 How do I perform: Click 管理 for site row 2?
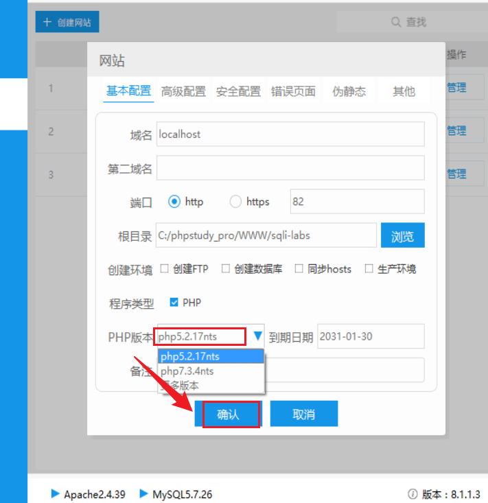[x=456, y=130]
